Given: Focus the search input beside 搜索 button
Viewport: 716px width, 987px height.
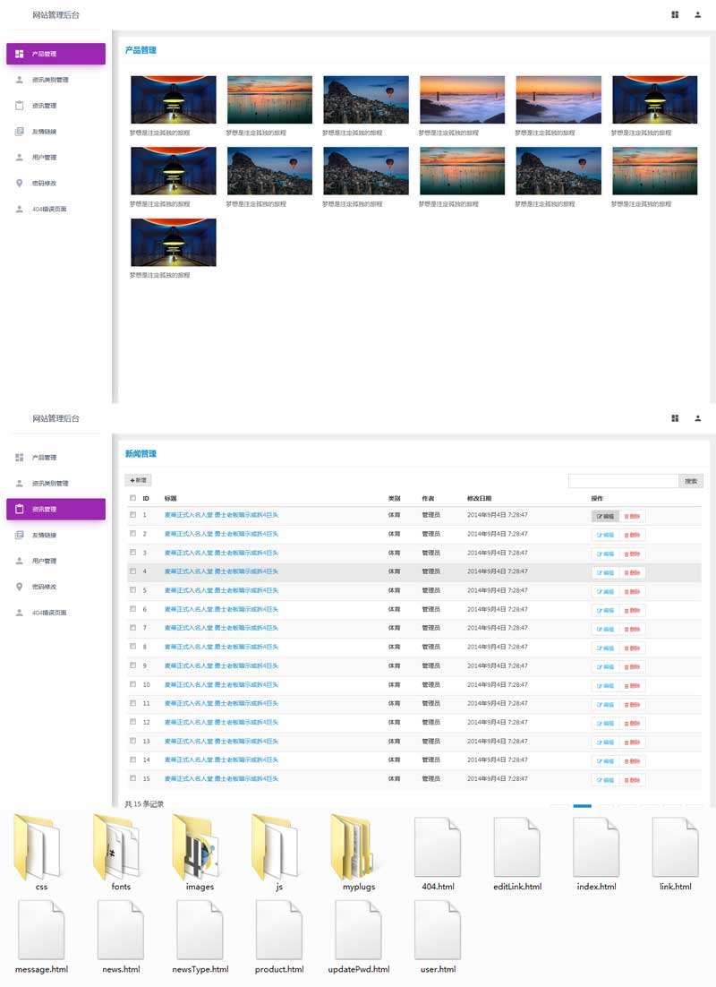Looking at the screenshot, I should [623, 481].
